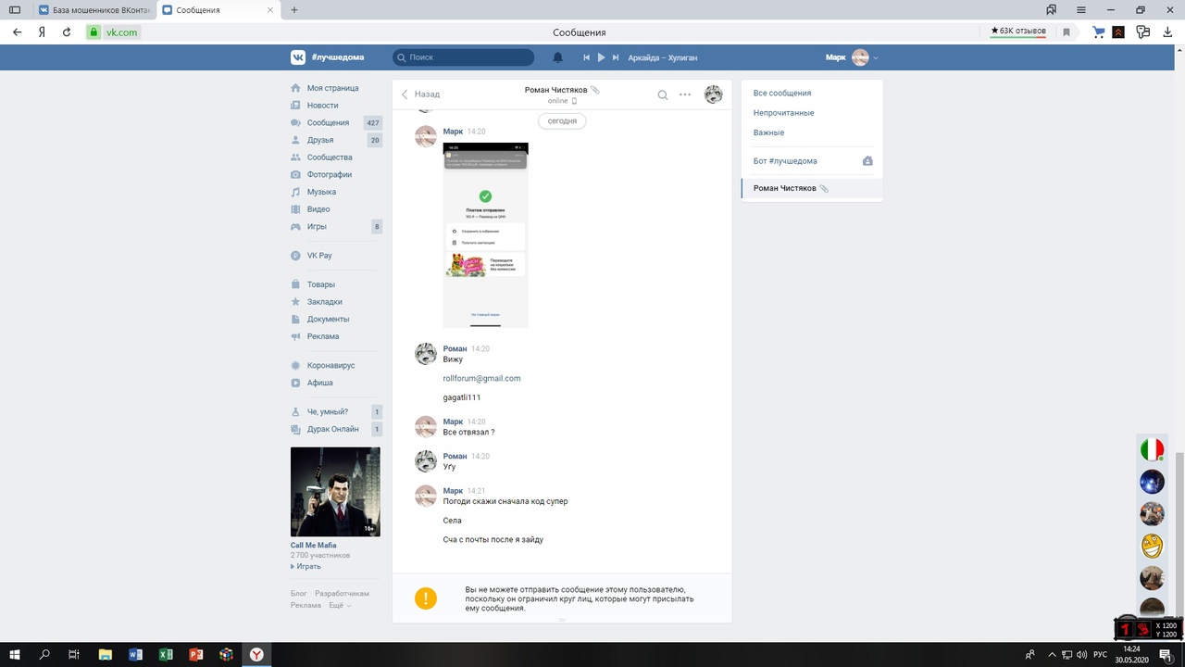Click the VK logo home icon
The width and height of the screenshot is (1185, 667).
click(x=298, y=57)
